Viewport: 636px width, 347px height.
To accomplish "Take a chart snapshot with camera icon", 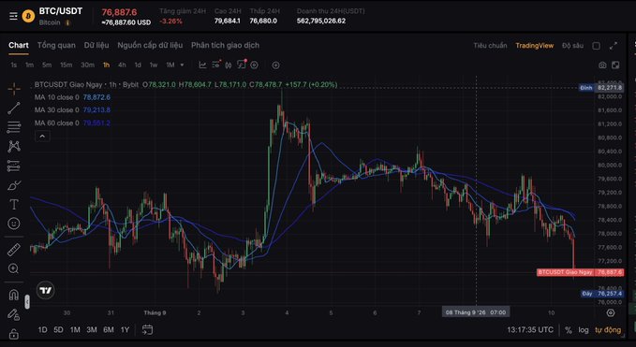I will [602, 65].
